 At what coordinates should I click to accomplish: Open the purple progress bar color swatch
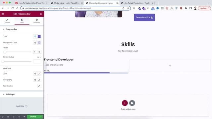[39, 36]
